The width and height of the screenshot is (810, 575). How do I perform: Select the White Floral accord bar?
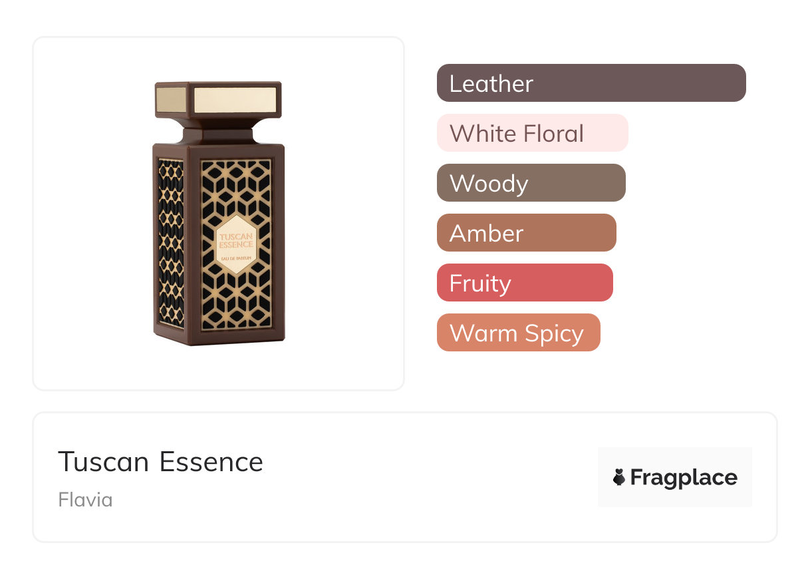(x=532, y=133)
